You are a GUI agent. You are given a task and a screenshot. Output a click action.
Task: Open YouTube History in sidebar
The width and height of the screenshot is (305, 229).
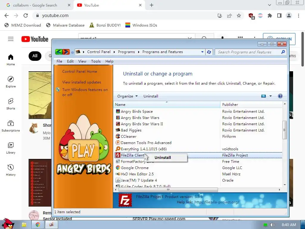11,170
